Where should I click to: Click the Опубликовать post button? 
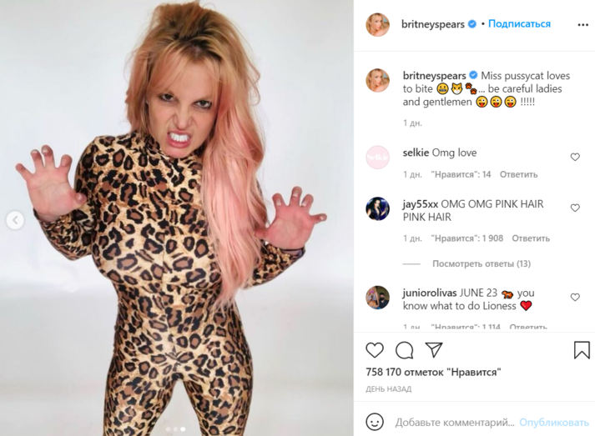553,422
